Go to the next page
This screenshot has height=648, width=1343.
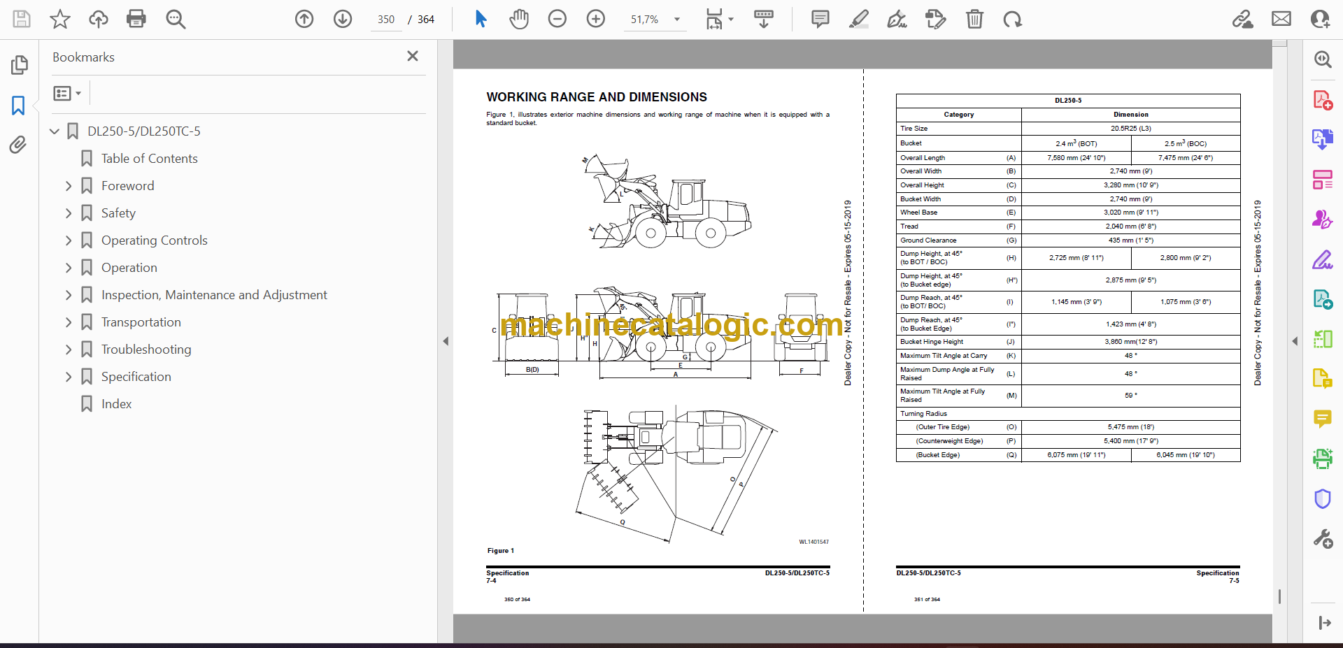pos(343,19)
